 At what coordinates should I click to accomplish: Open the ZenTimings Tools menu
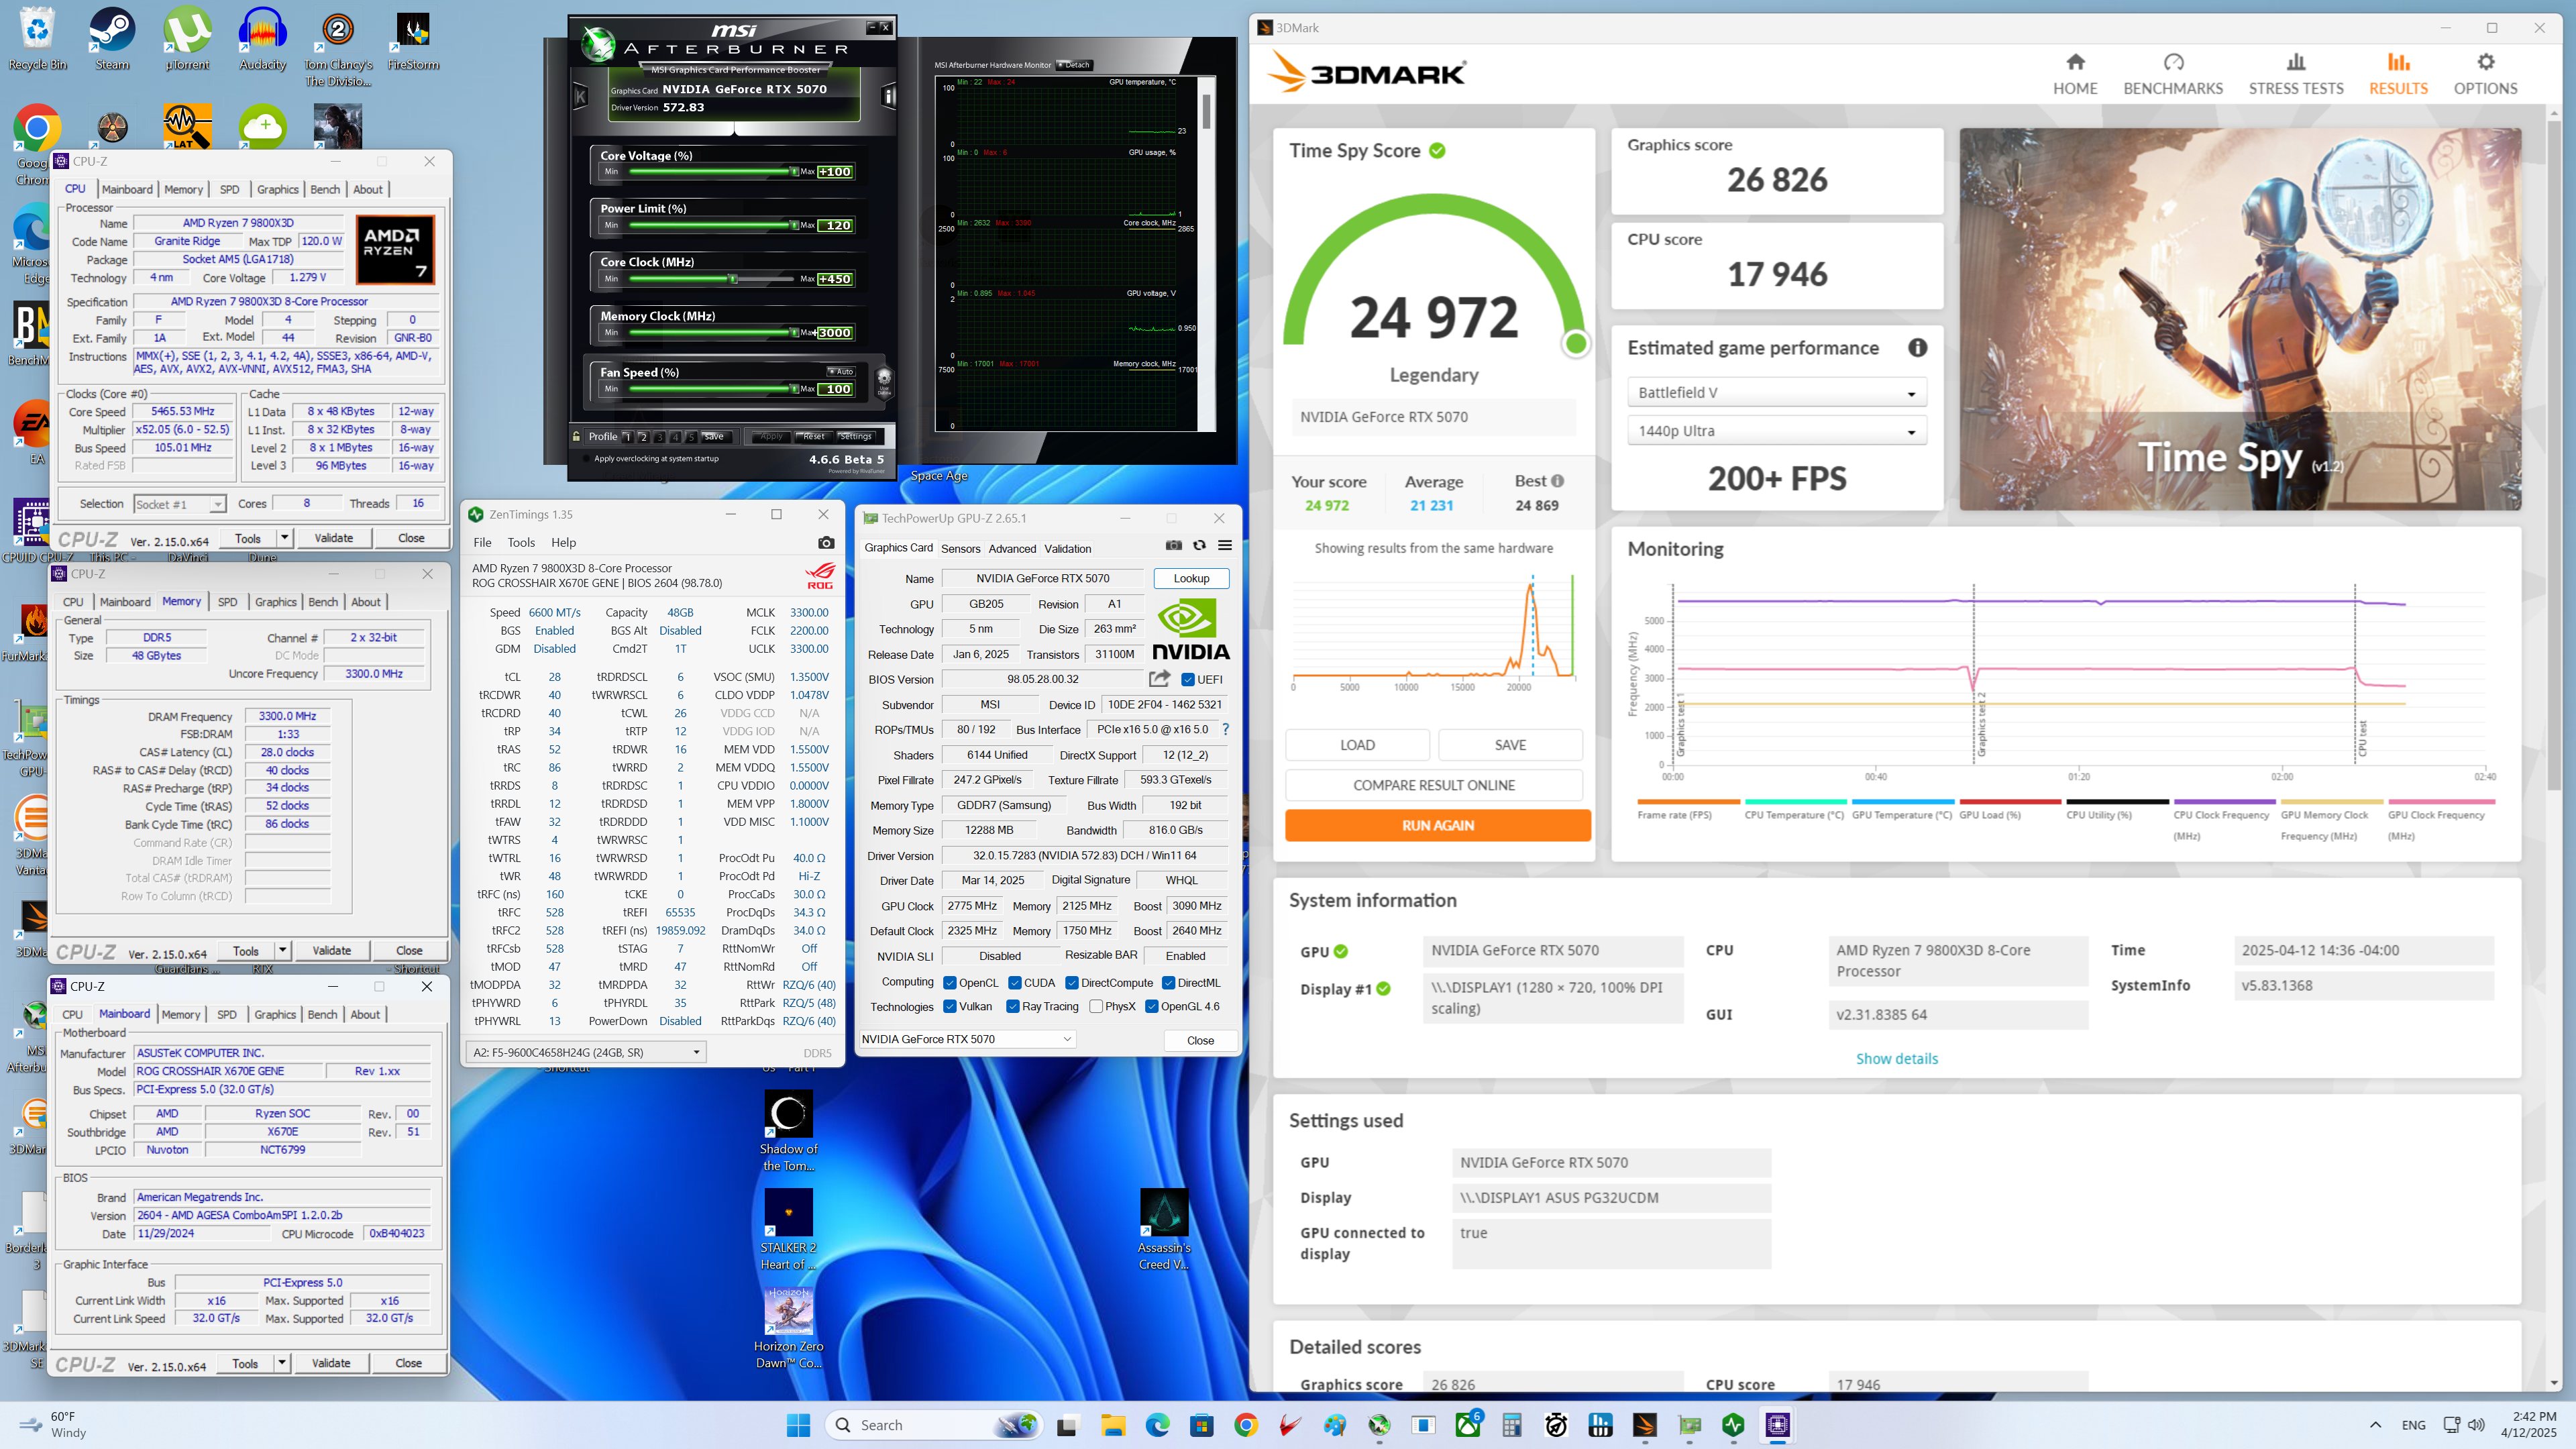(x=521, y=542)
